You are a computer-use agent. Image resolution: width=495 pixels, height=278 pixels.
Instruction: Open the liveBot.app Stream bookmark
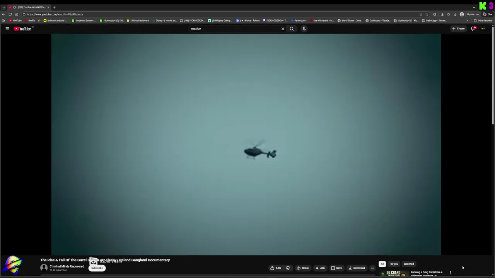434,20
